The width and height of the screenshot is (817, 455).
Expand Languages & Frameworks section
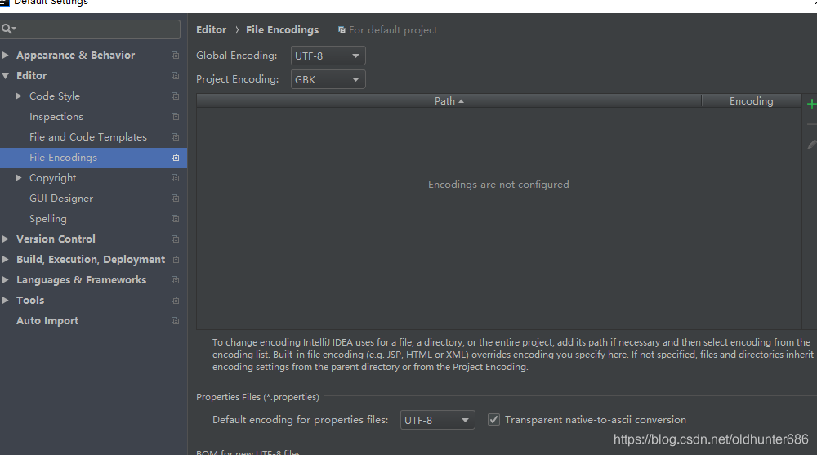[x=5, y=280]
